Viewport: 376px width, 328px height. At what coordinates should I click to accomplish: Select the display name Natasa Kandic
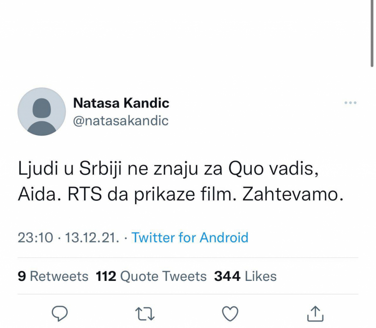[121, 103]
